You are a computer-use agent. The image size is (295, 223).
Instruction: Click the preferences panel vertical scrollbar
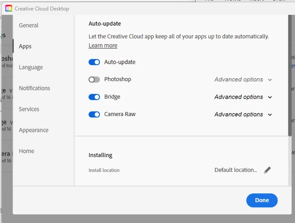point(290,75)
